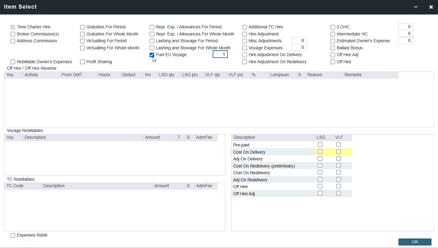Check ILOHC
The width and height of the screenshot is (438, 248).
333,27
